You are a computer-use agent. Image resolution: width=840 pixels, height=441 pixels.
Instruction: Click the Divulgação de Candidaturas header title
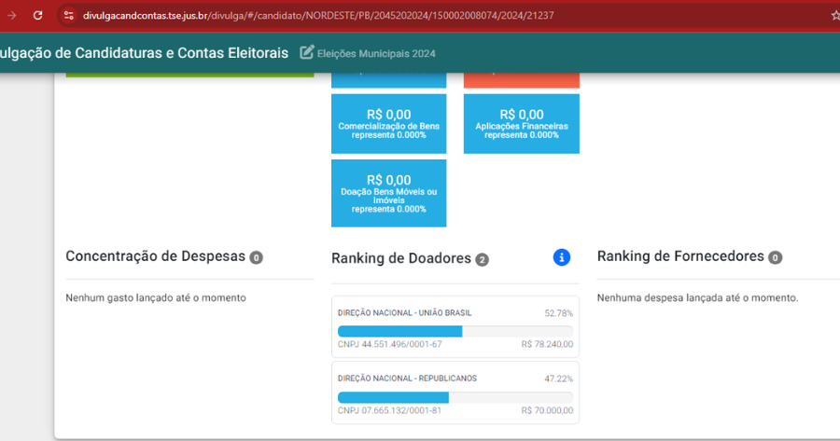[145, 53]
